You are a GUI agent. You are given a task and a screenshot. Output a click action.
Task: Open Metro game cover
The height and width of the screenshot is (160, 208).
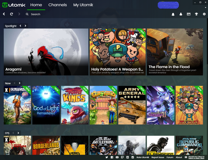(x=75, y=145)
